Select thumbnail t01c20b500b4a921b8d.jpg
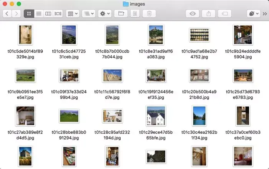Image resolution: width=269 pixels, height=169 pixels. pos(199,75)
